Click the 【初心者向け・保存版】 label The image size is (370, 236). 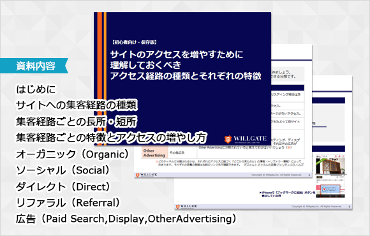coord(134,42)
